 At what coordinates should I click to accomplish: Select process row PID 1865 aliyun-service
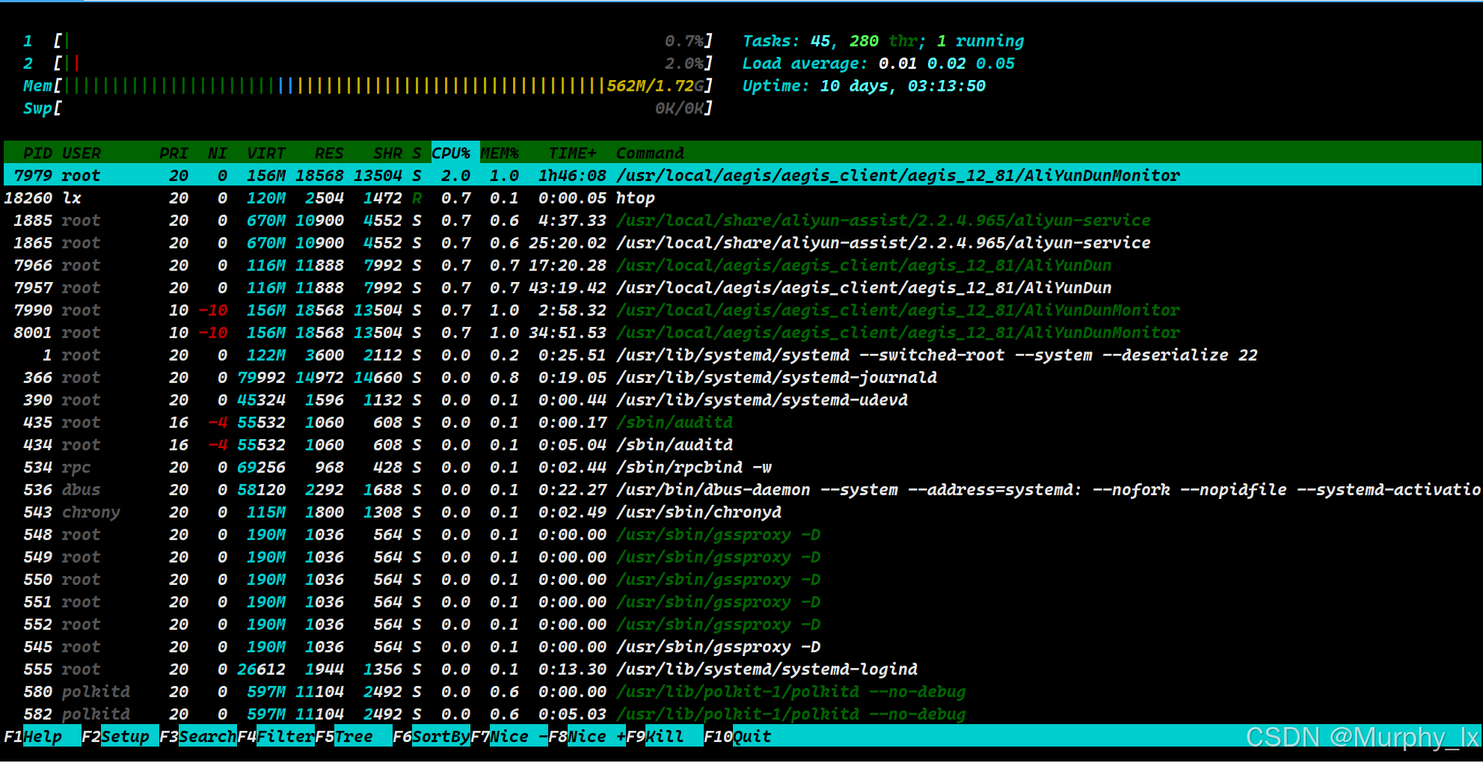pos(742,242)
